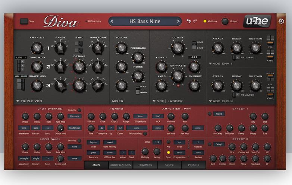Open the TRIMMERS tab

[x=145, y=165]
